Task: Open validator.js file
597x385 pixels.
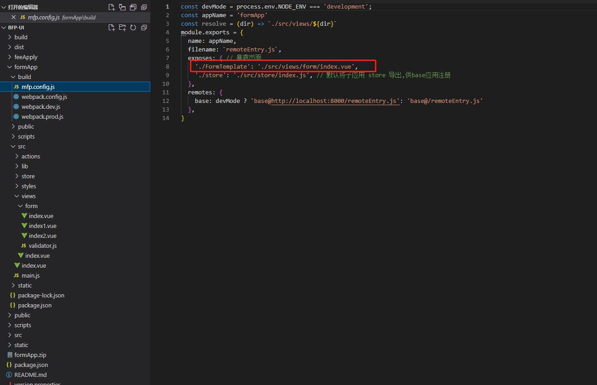Action: pos(42,246)
